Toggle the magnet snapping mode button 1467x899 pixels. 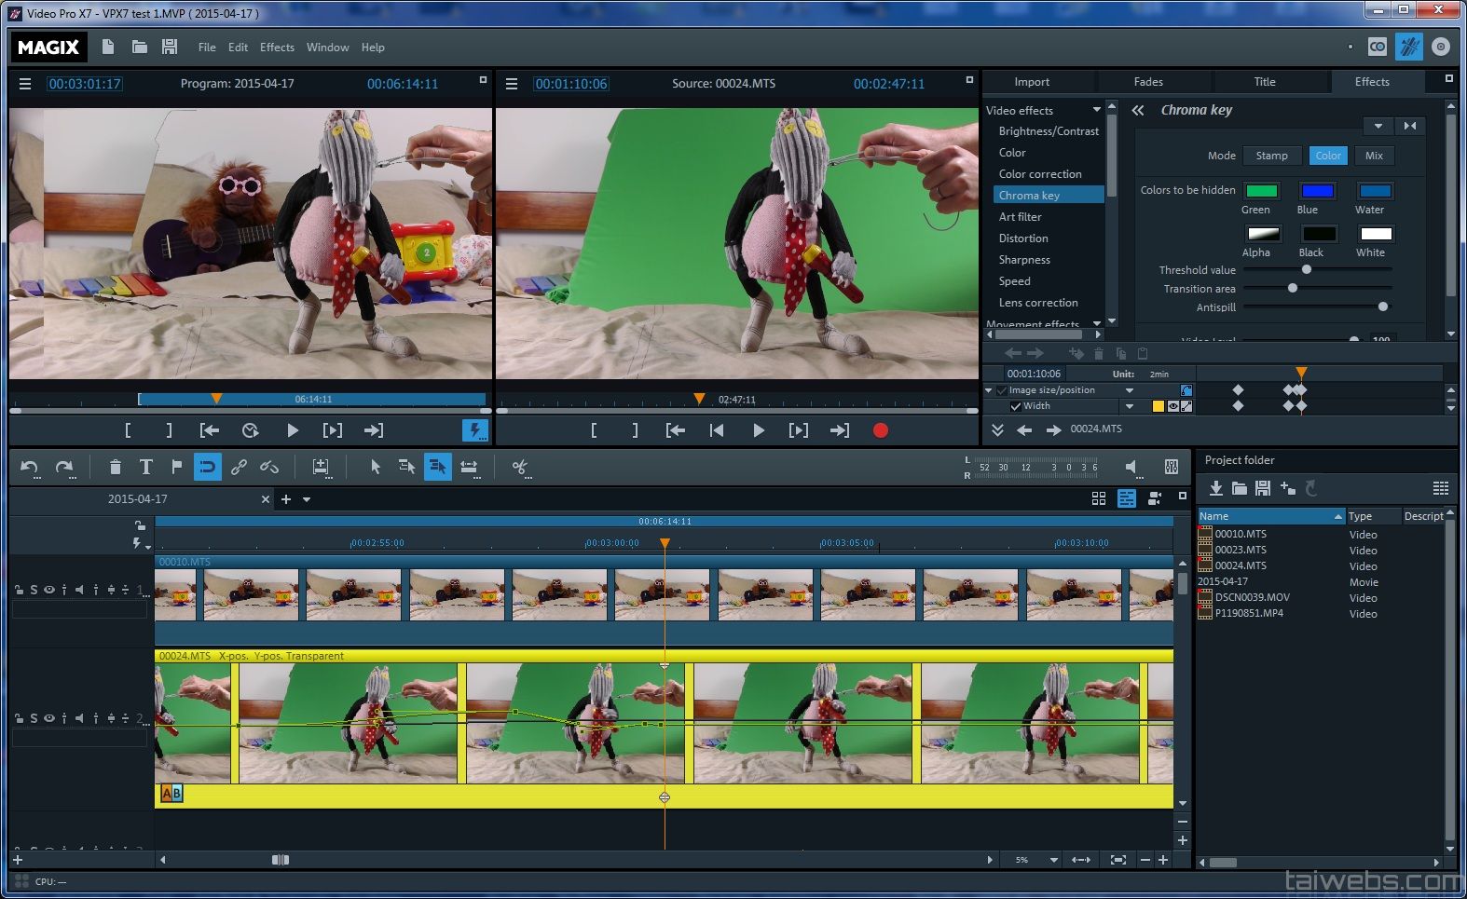[x=207, y=467]
